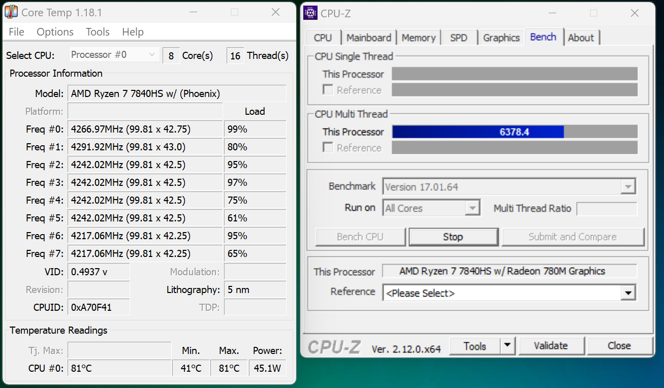Click the CPU-Z Tools button
This screenshot has width=664, height=388.
(475, 346)
